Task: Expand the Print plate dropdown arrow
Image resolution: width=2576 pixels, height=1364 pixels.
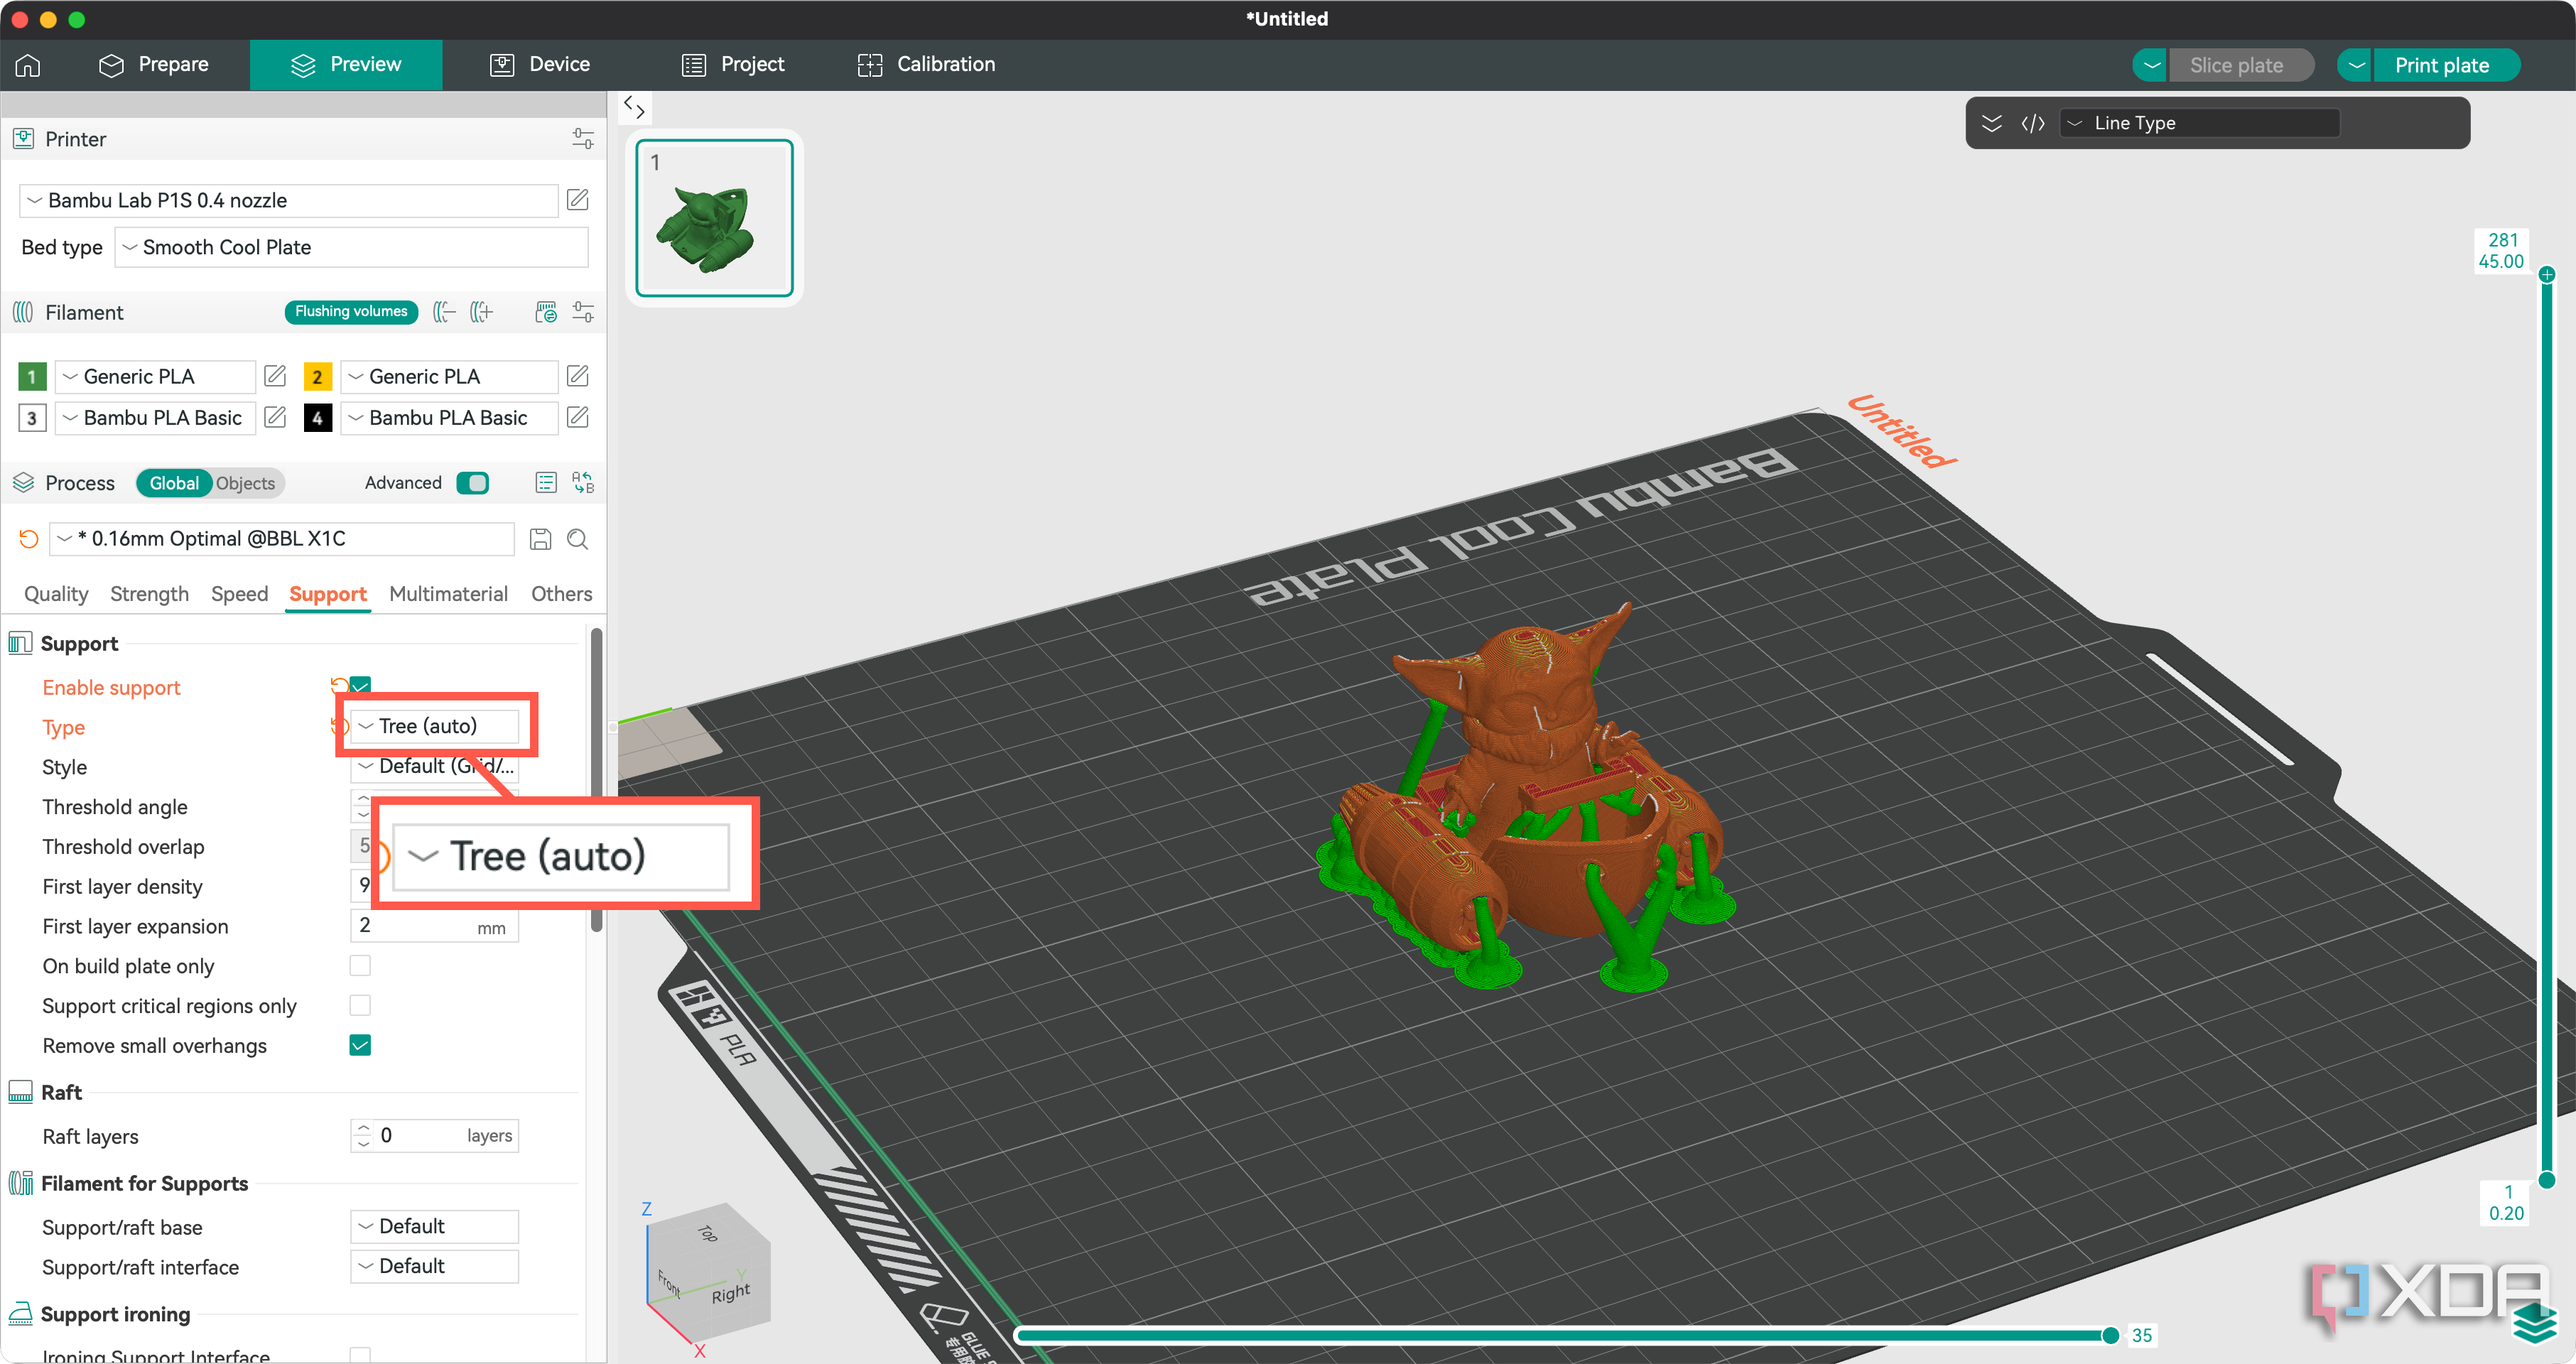Action: [x=2356, y=65]
